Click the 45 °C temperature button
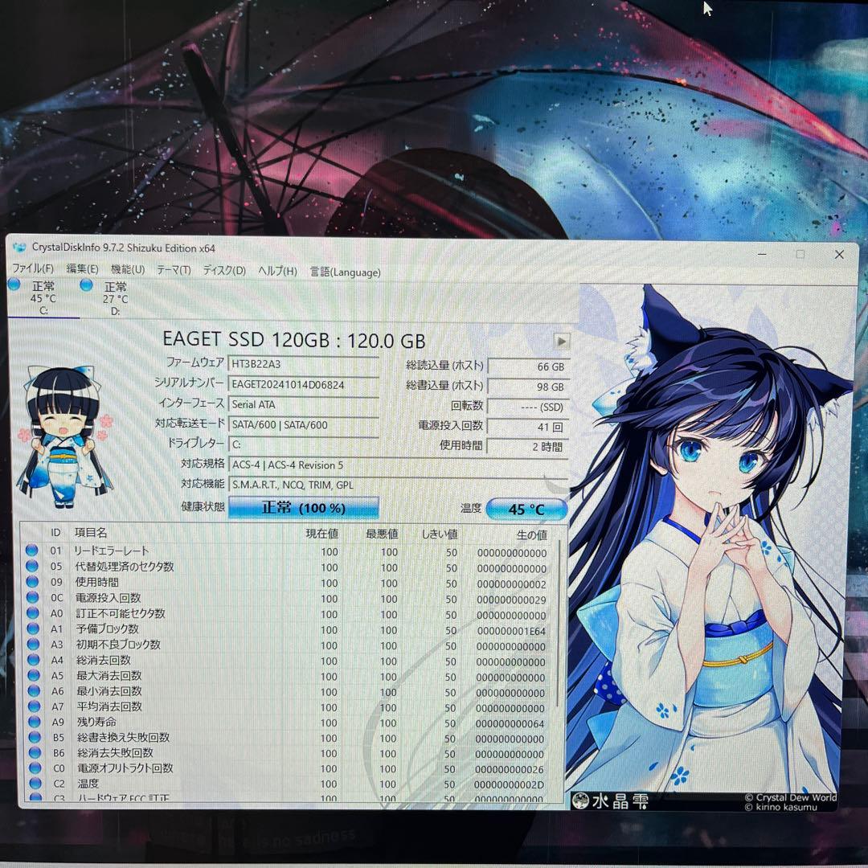Viewport: 868px width, 868px height. coord(526,510)
